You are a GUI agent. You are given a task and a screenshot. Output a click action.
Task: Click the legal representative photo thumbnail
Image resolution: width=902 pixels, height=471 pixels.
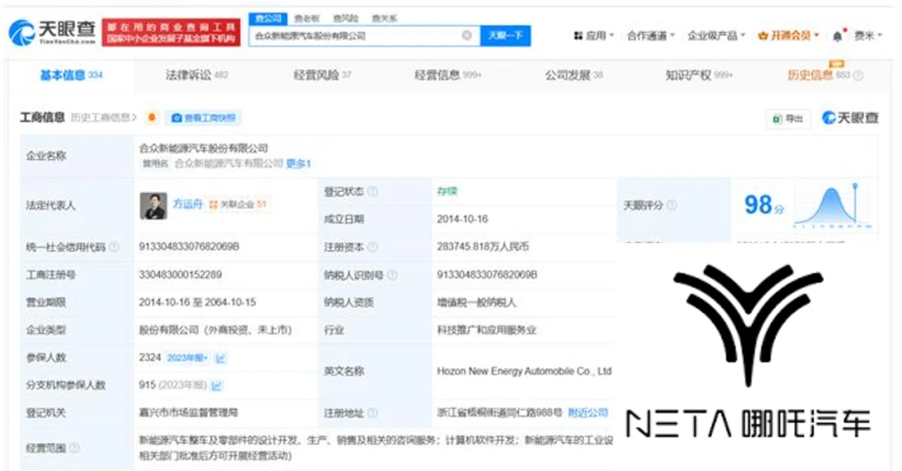[x=154, y=206]
